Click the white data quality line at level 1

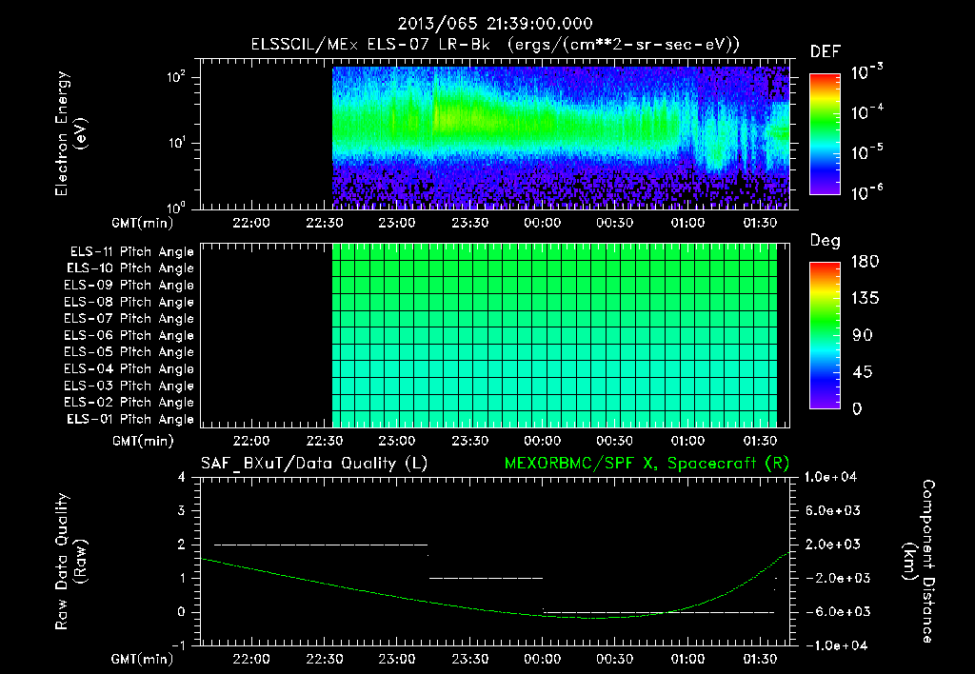point(486,579)
